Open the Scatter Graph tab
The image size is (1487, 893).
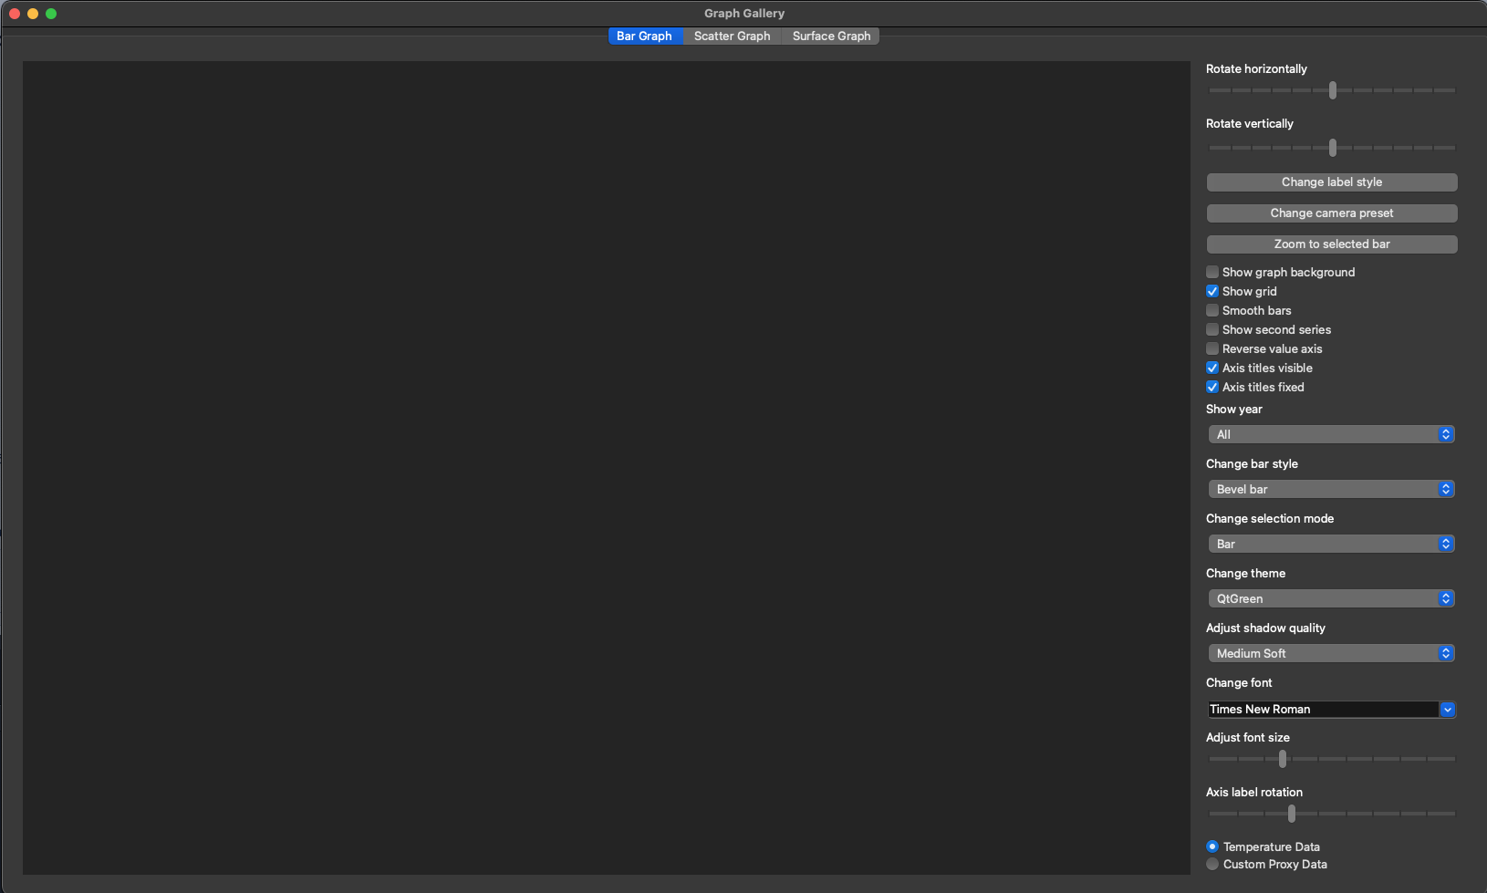[x=732, y=36]
